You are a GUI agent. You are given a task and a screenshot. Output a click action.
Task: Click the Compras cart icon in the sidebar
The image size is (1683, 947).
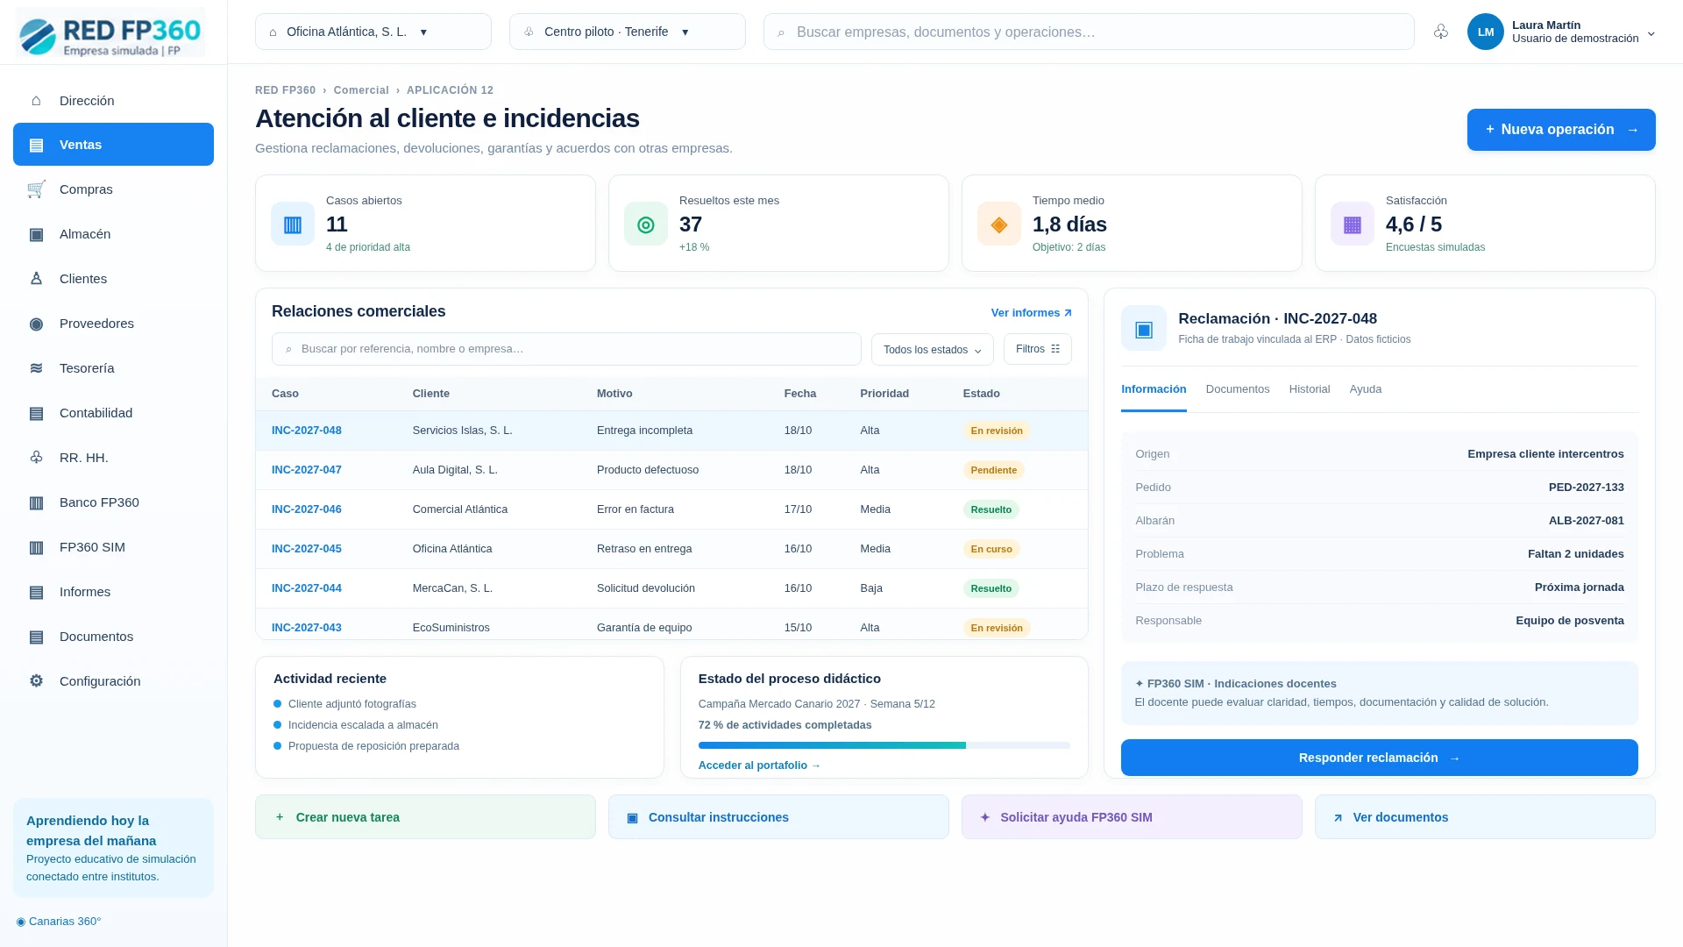click(36, 189)
